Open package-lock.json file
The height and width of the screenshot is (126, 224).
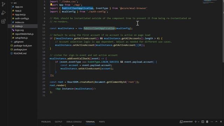tap(23, 45)
